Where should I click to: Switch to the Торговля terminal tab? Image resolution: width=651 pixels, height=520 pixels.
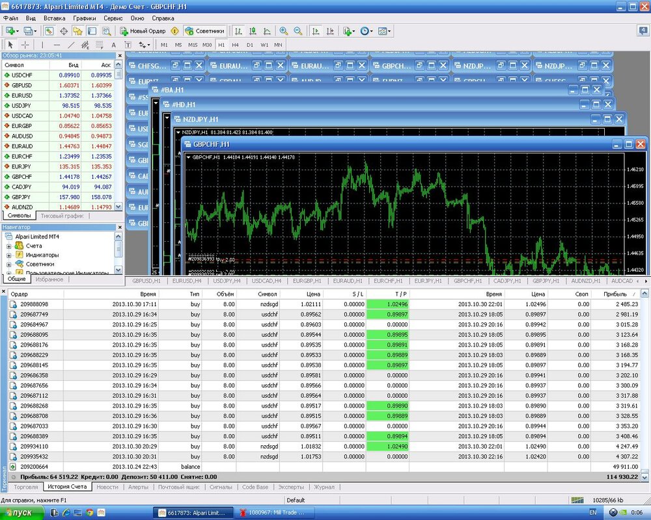tap(25, 487)
